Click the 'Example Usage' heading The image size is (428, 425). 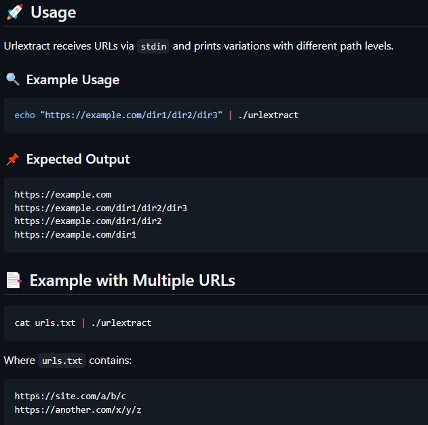click(73, 79)
